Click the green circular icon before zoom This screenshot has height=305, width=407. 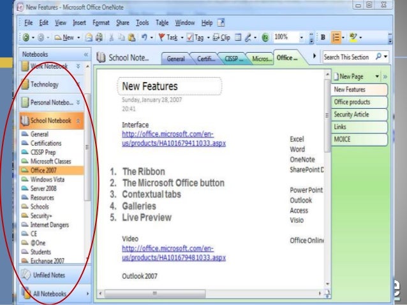pyautogui.click(x=265, y=38)
